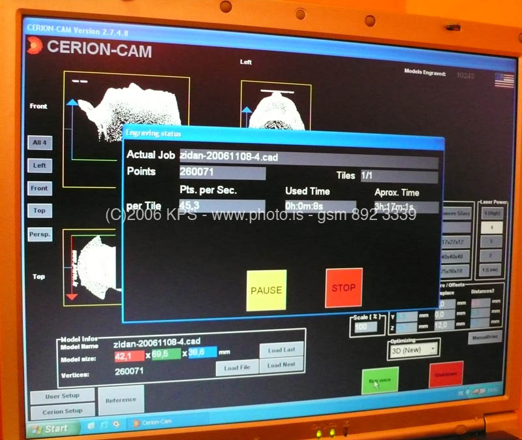The height and width of the screenshot is (440, 522).
Task: Click the first Quick Launch icon after Start
Action: point(91,426)
